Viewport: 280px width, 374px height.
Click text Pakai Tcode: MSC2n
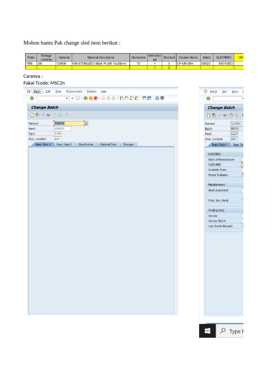[x=44, y=83]
